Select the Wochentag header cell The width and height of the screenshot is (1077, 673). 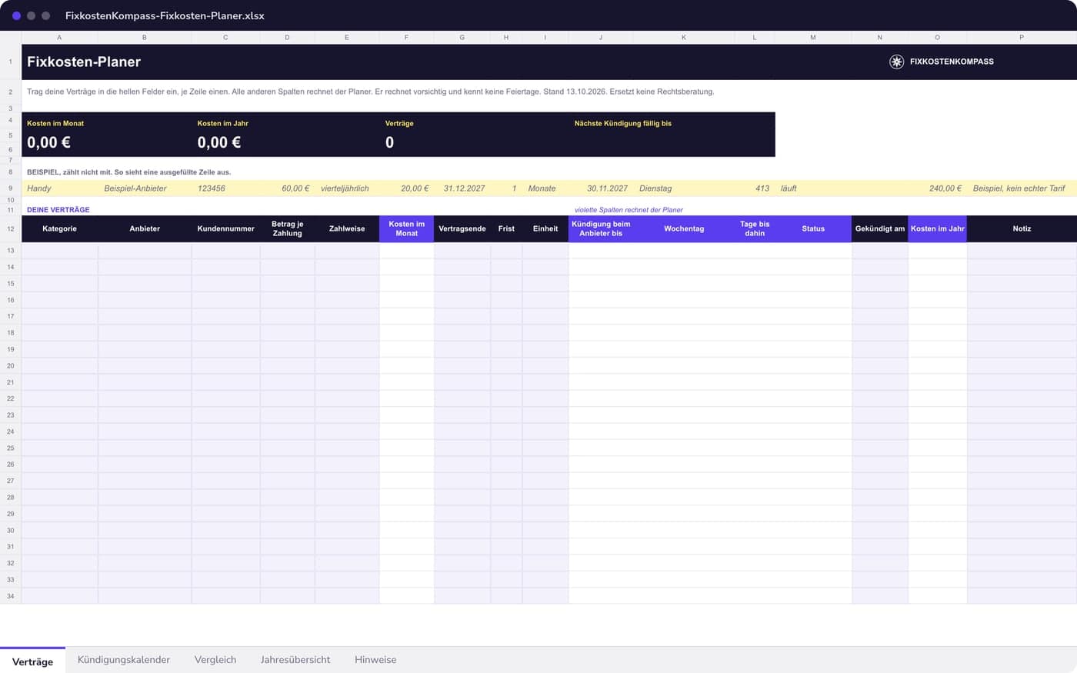pyautogui.click(x=684, y=228)
